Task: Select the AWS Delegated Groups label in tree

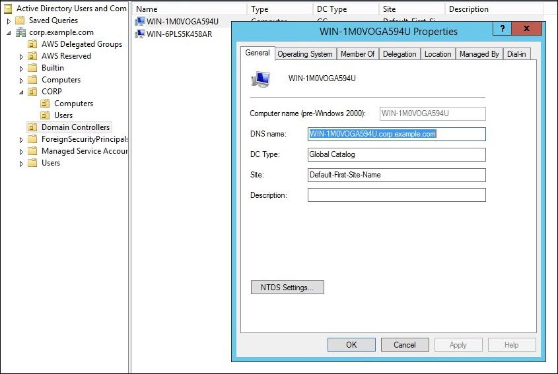Action: [x=82, y=44]
